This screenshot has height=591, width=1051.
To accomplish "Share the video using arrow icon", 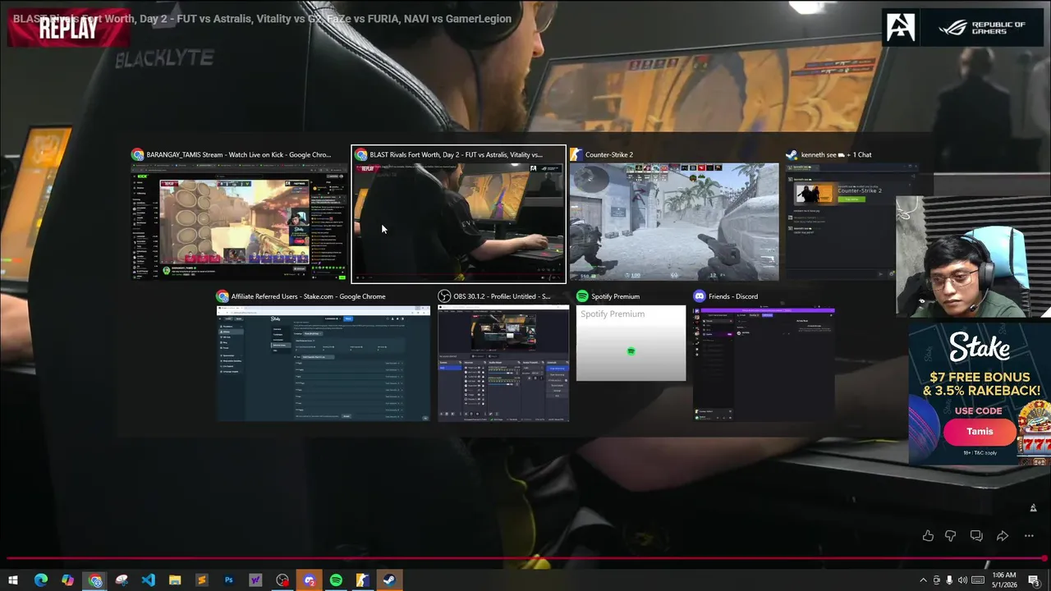I will point(1003,536).
